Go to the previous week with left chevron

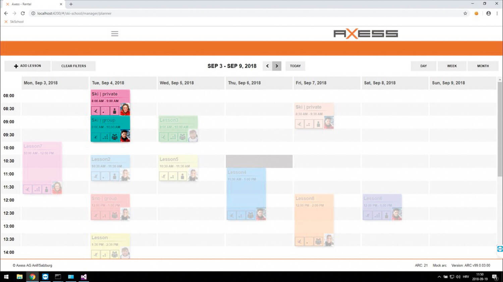267,66
